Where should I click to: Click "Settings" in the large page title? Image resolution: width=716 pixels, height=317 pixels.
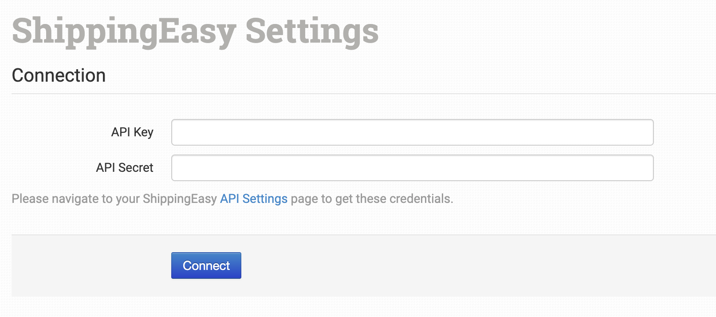311,31
